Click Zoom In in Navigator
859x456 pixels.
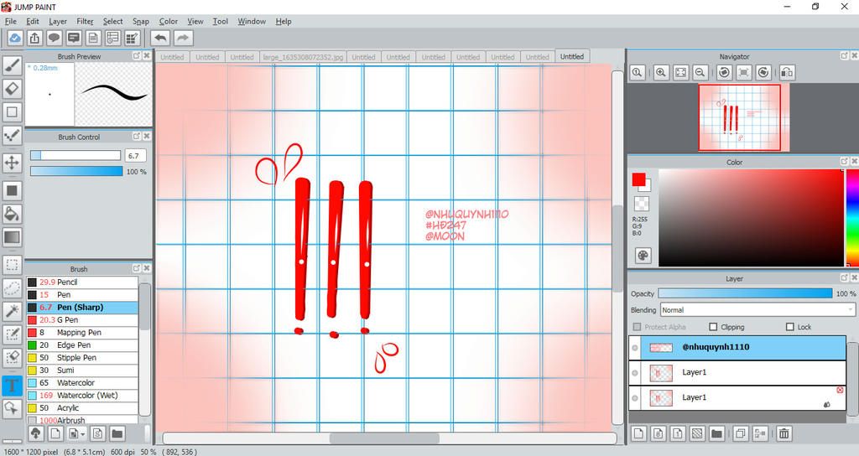(661, 72)
